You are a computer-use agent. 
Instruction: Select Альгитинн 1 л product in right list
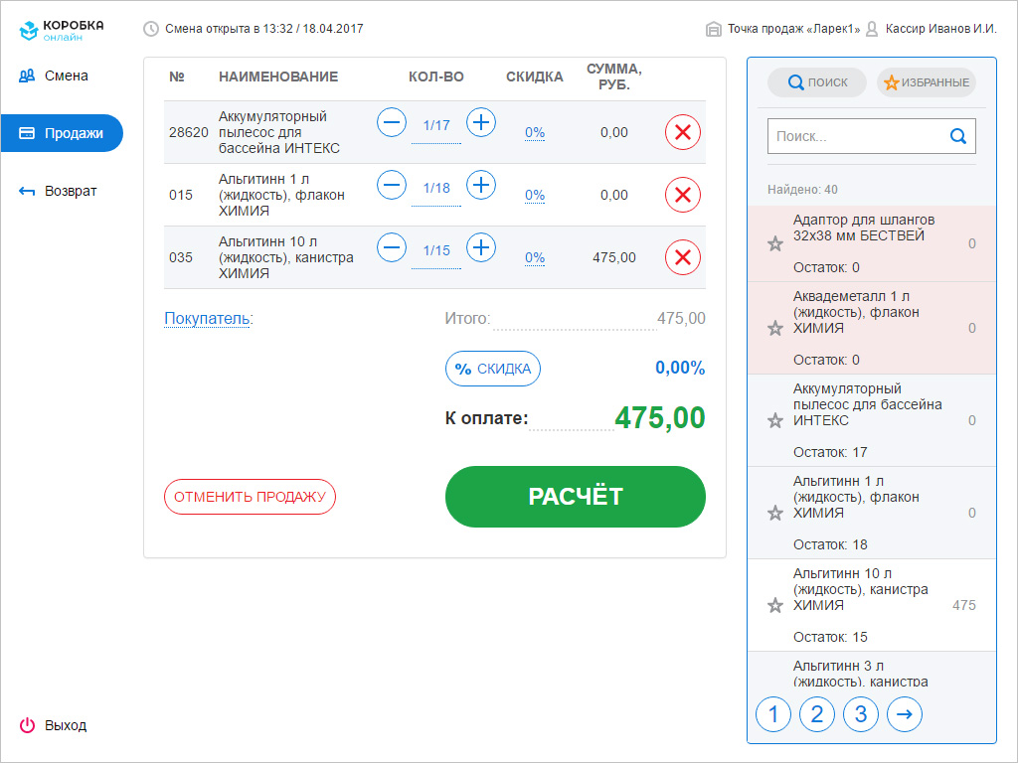point(872,514)
